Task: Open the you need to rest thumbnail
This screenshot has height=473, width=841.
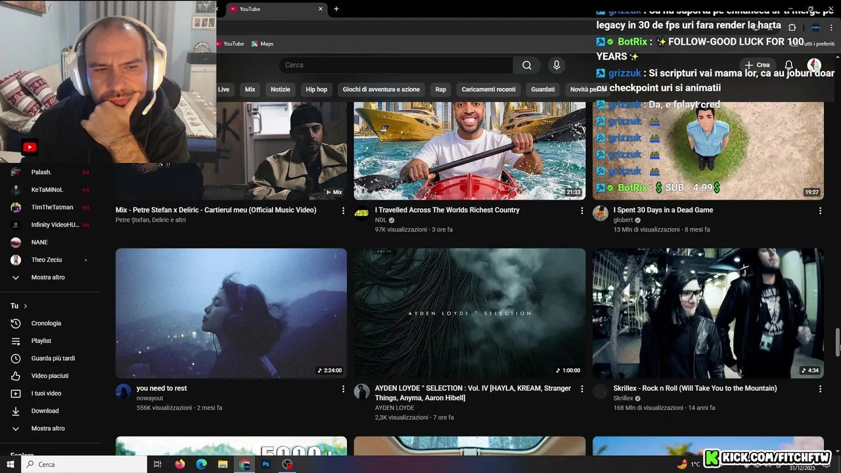Action: [x=231, y=313]
